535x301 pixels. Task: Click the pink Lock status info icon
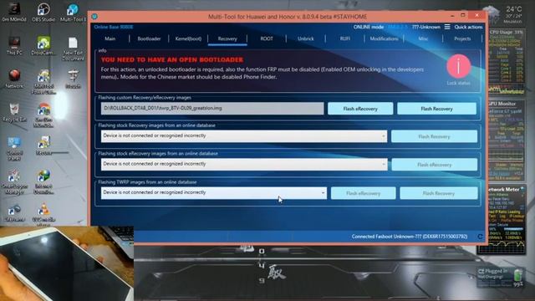(x=459, y=66)
